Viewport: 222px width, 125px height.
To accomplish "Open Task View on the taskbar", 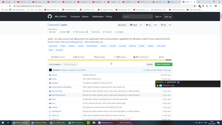I will tap(8, 123).
